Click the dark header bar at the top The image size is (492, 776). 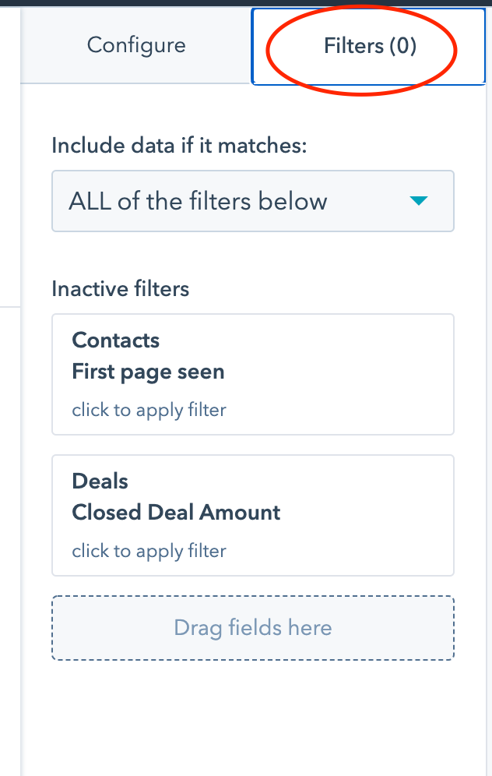[x=246, y=2]
